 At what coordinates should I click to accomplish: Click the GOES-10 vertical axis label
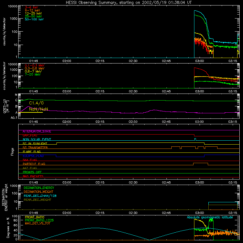[6, 106]
